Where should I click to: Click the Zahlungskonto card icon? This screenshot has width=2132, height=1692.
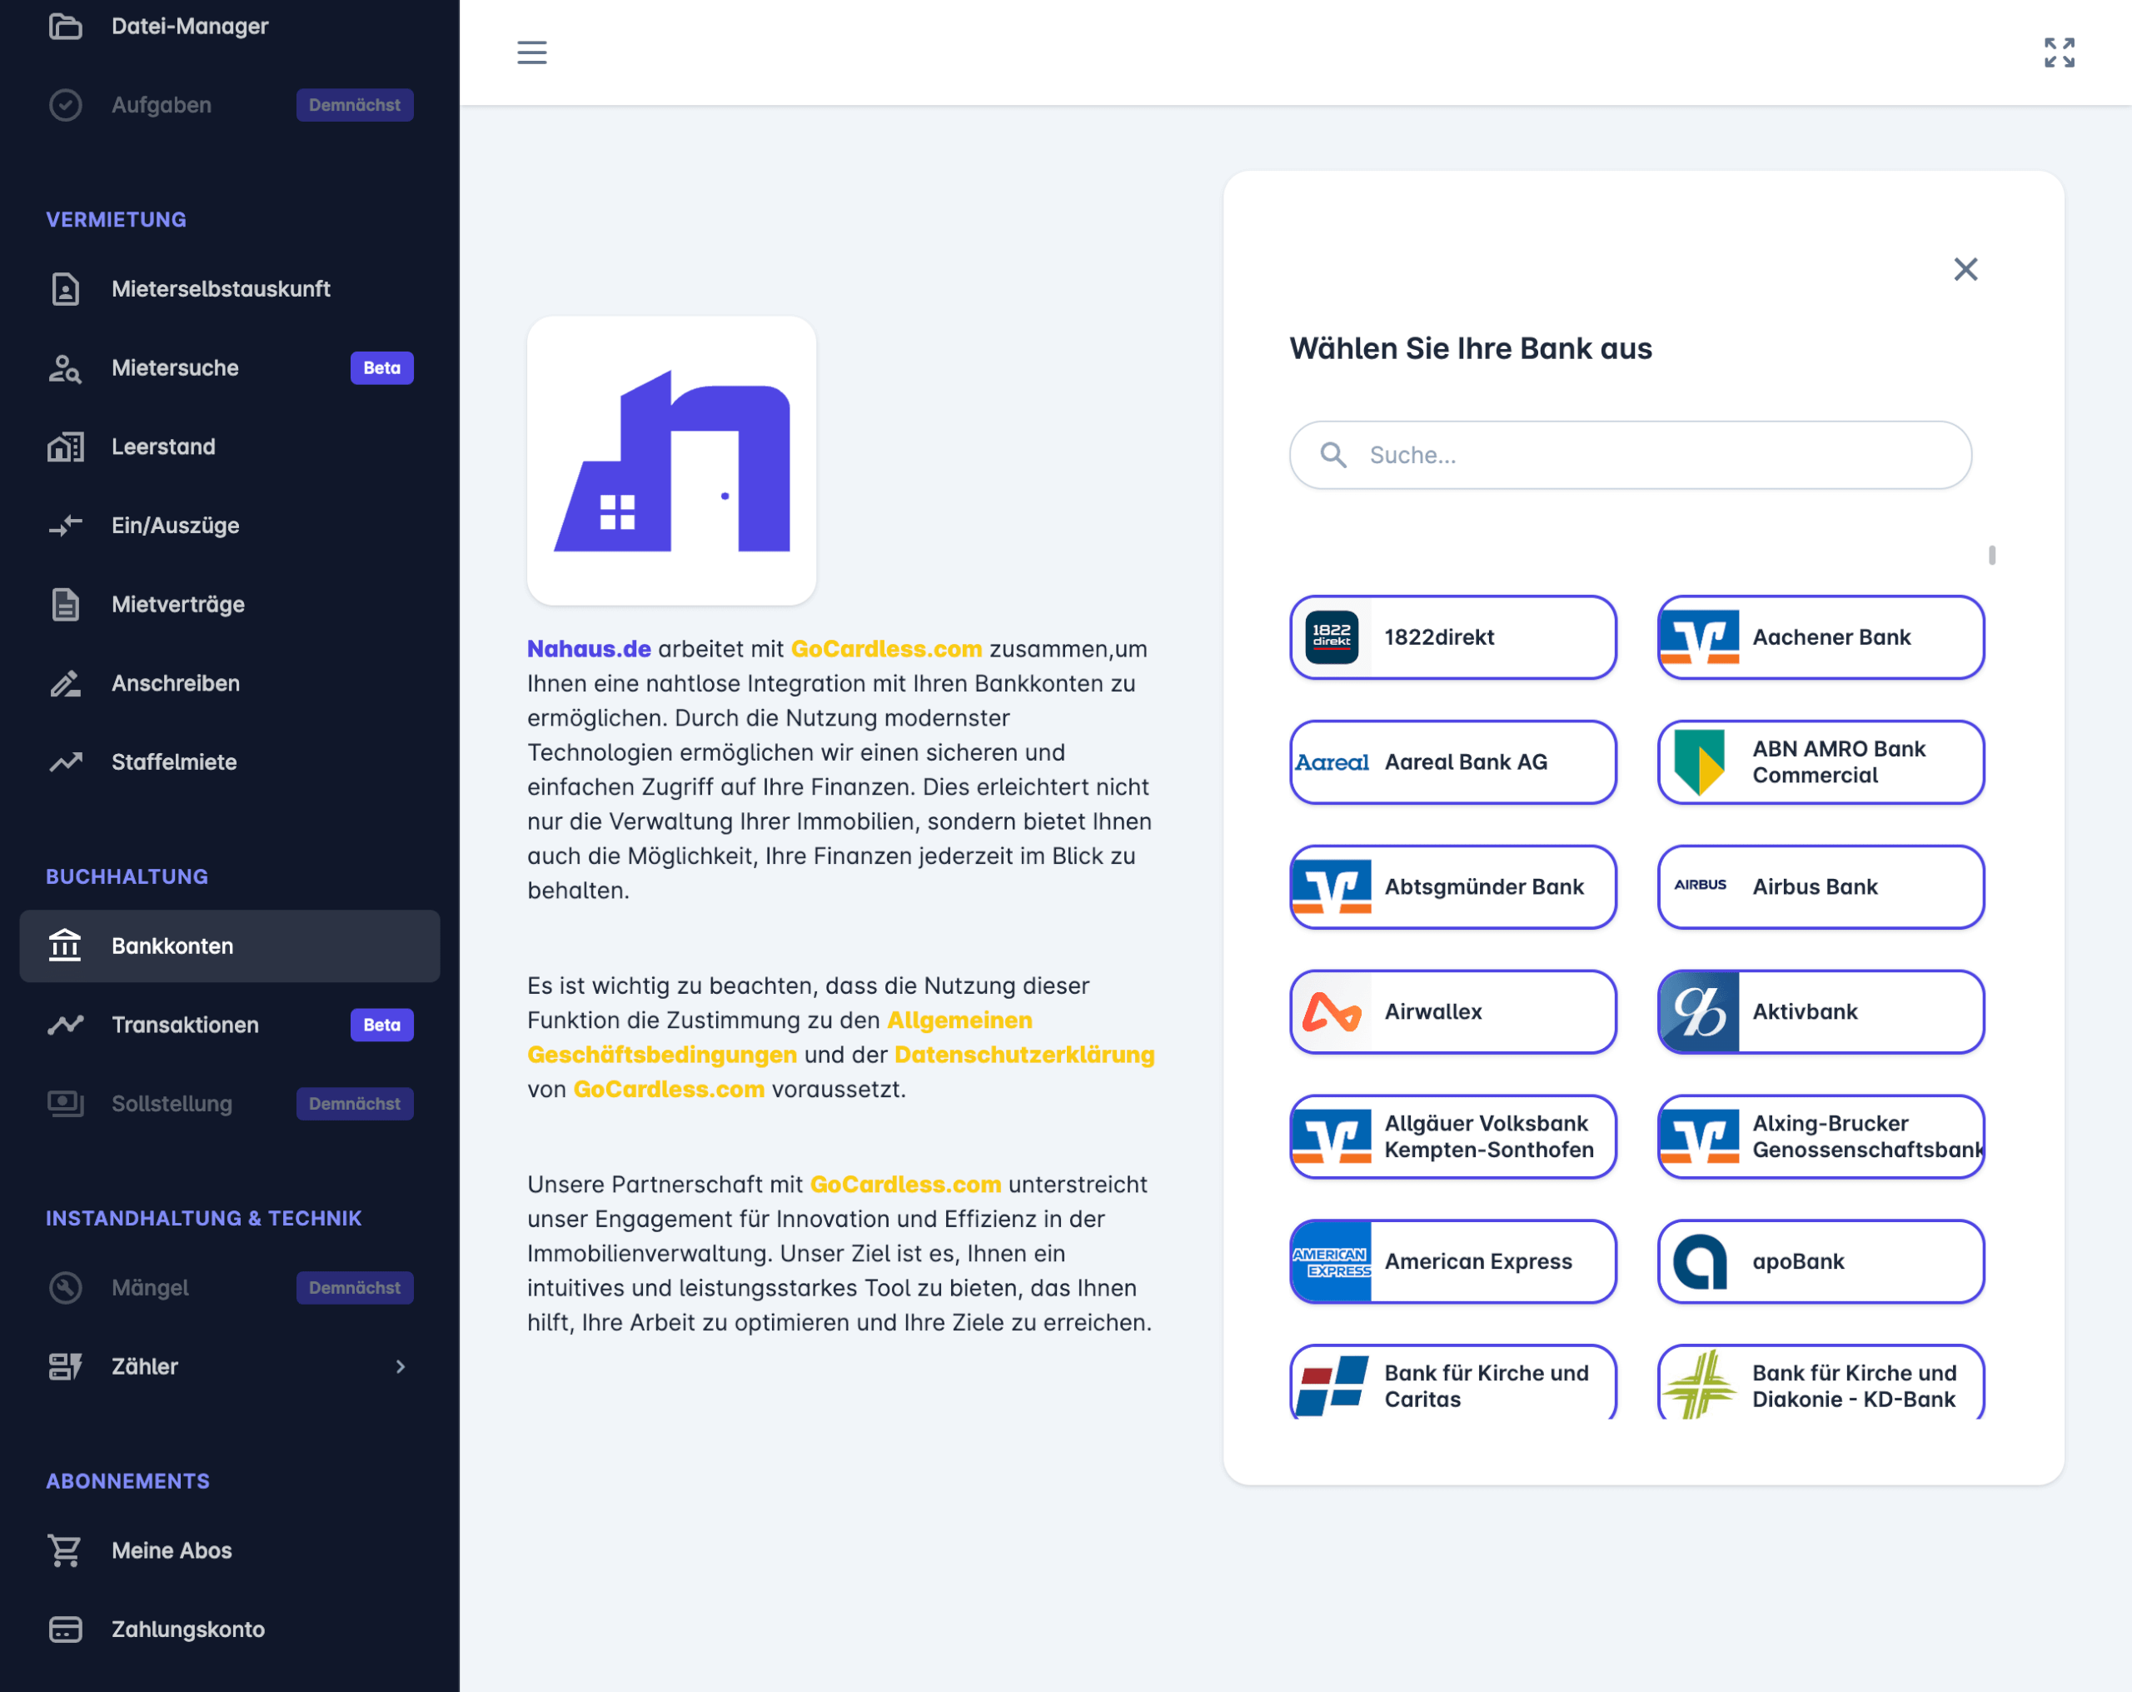(65, 1629)
